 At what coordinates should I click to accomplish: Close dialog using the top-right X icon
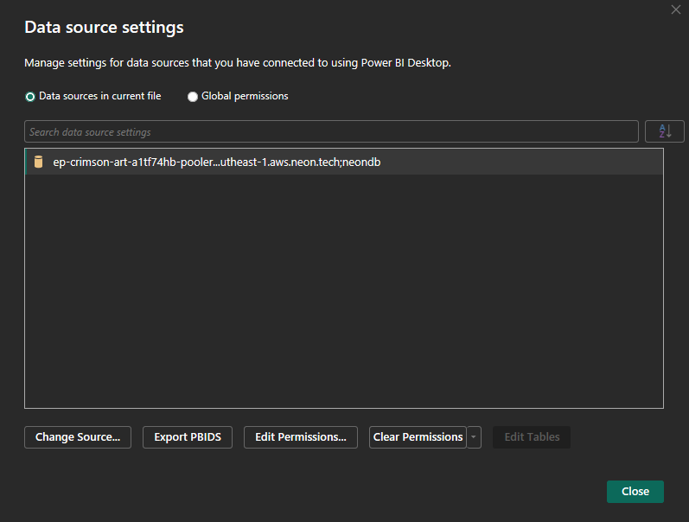pyautogui.click(x=675, y=10)
